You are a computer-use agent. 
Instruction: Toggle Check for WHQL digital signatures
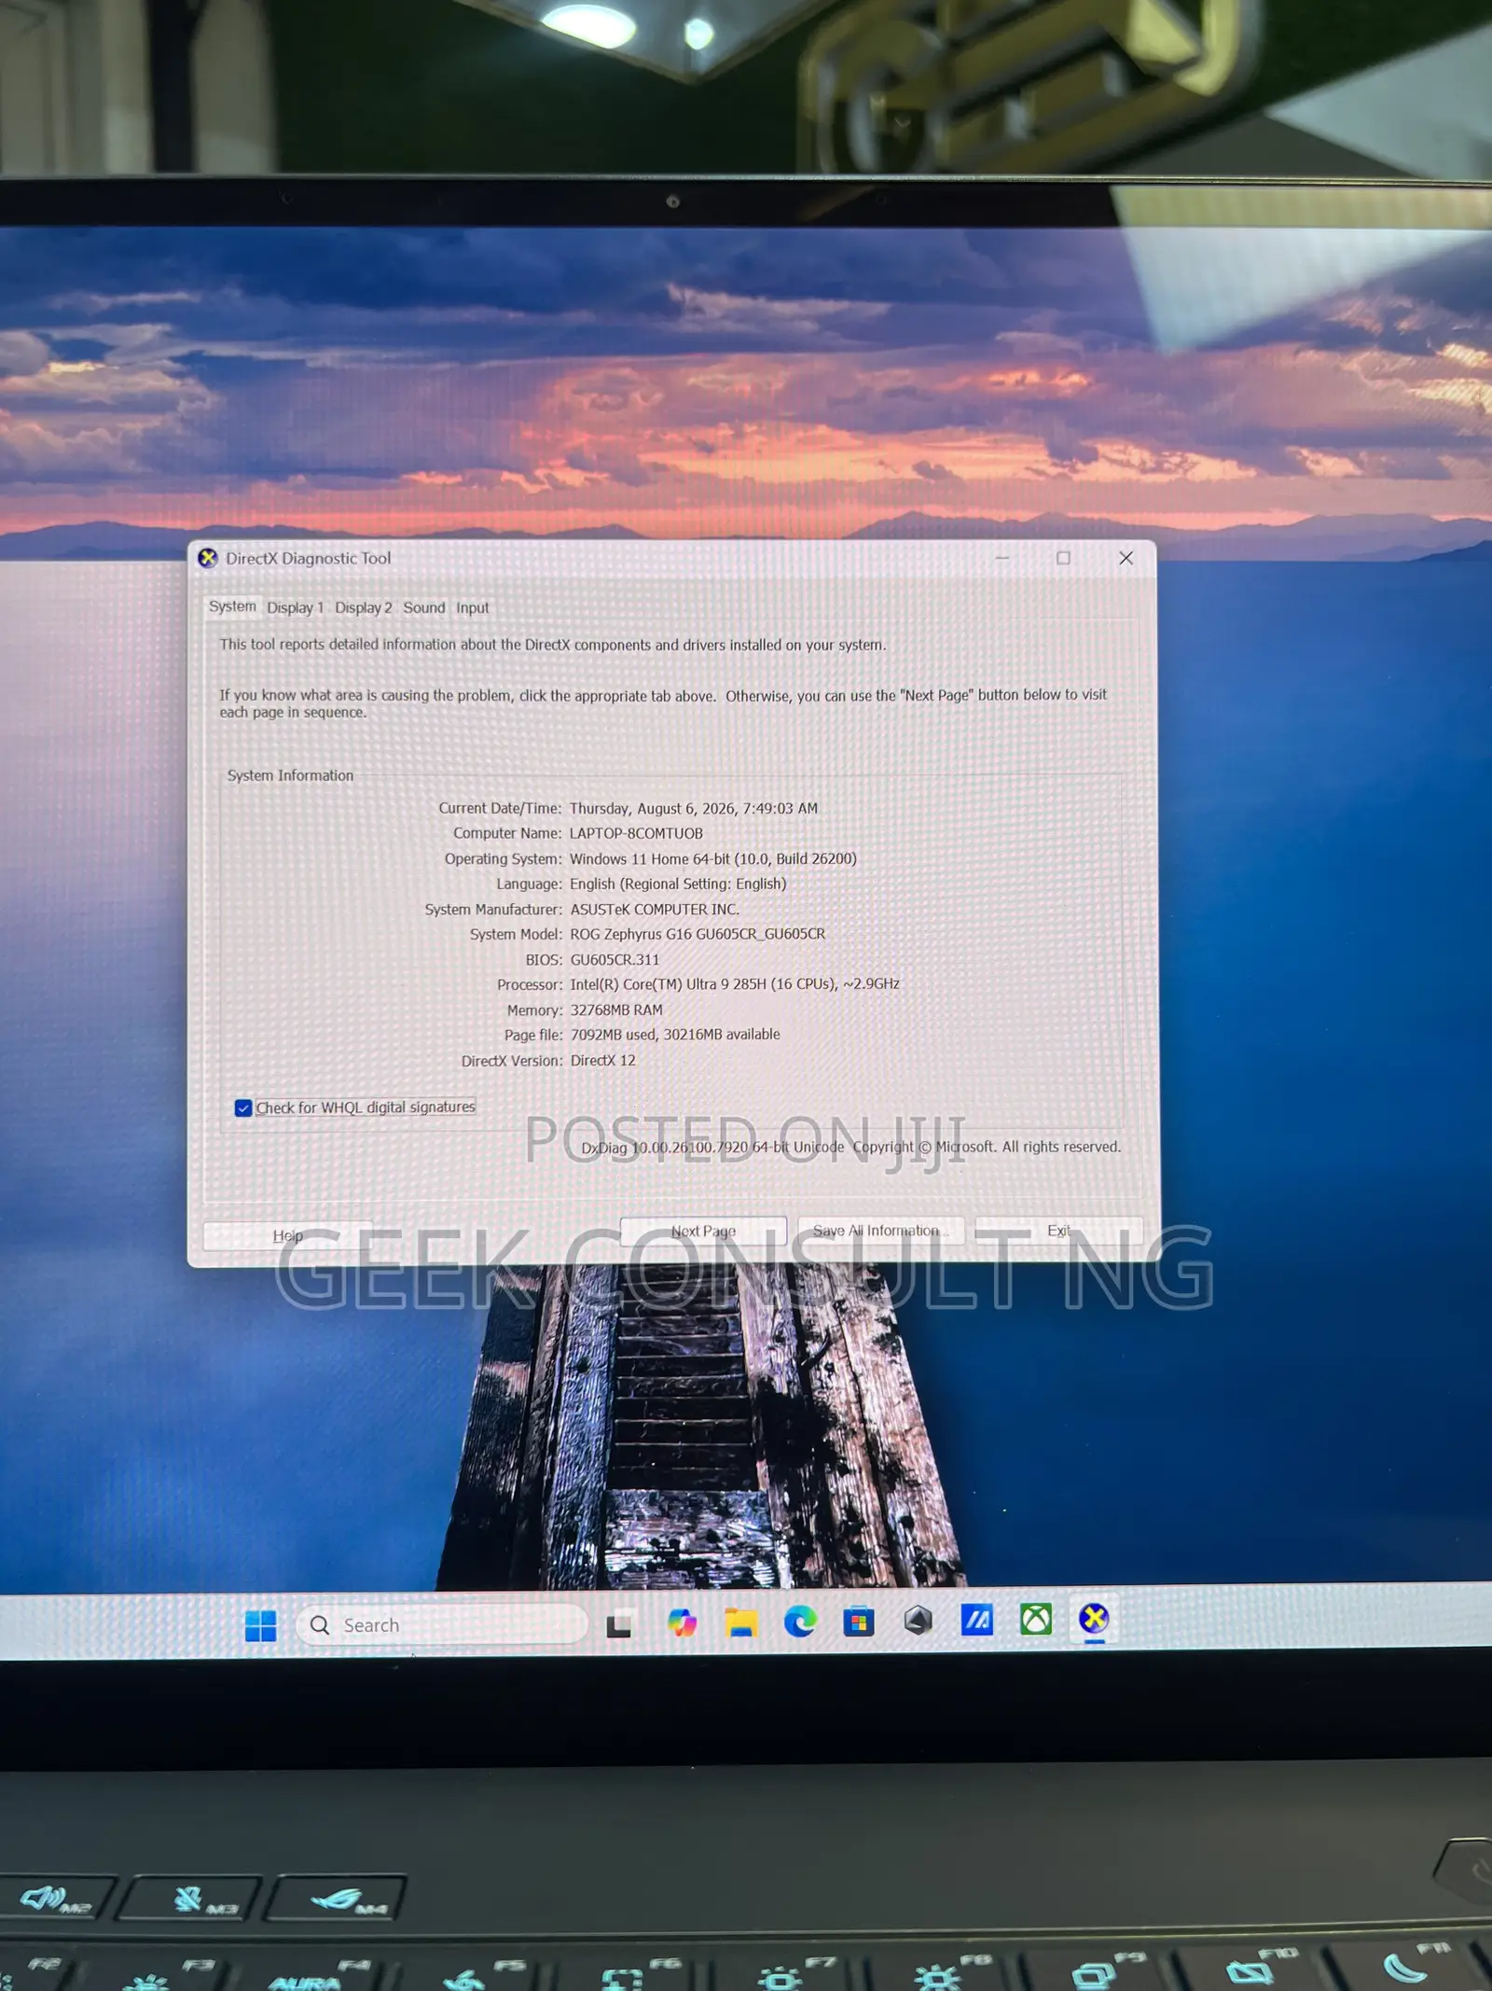243,1107
